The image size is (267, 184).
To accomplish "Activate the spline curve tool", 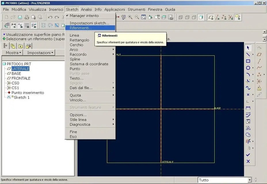I will point(248,88).
